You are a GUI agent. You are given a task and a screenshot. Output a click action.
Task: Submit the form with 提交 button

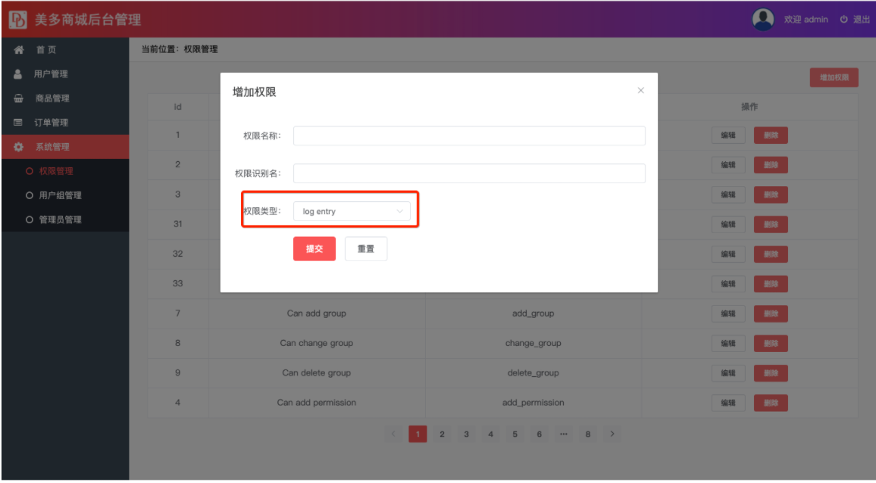[x=314, y=248]
